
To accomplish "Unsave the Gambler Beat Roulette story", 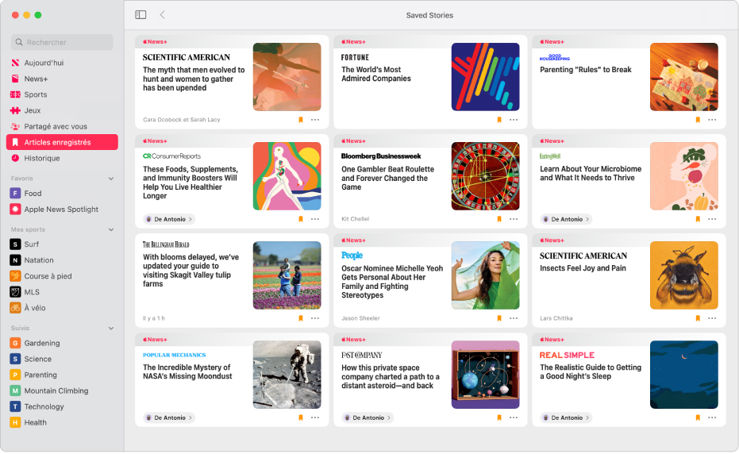I will coord(499,219).
